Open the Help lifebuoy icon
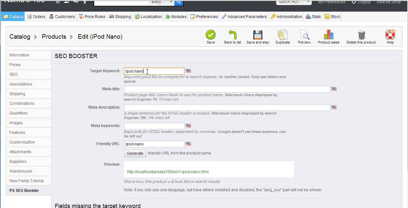Image resolution: width=408 pixels, height=208 pixels. click(390, 35)
